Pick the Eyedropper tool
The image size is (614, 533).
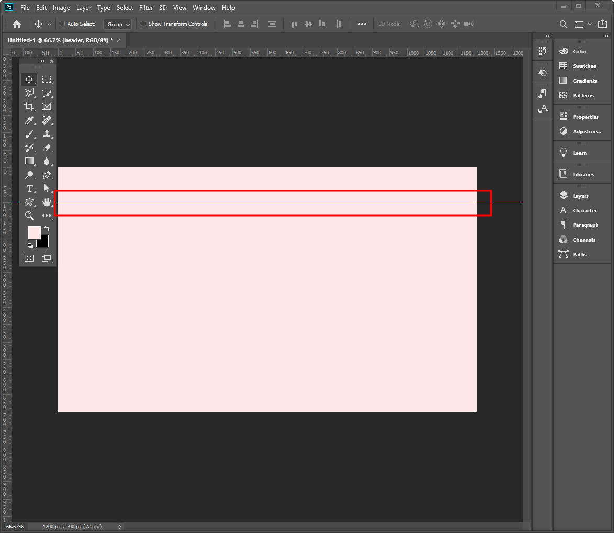pyautogui.click(x=29, y=120)
